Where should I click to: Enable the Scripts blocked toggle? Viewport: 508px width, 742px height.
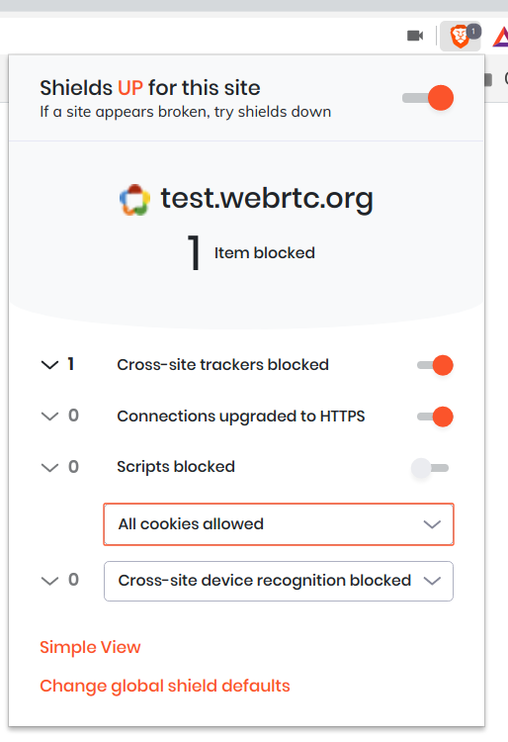coord(430,468)
